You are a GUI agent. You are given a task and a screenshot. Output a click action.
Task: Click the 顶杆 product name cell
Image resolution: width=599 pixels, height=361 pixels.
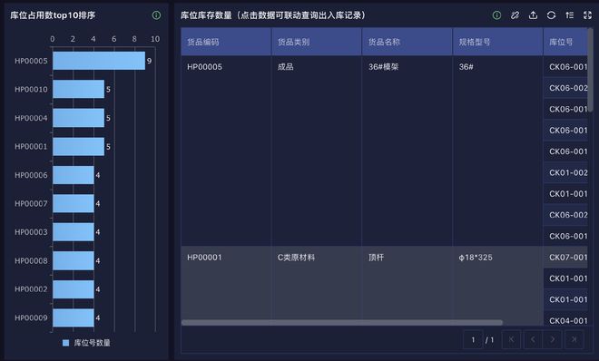pyautogui.click(x=408, y=283)
